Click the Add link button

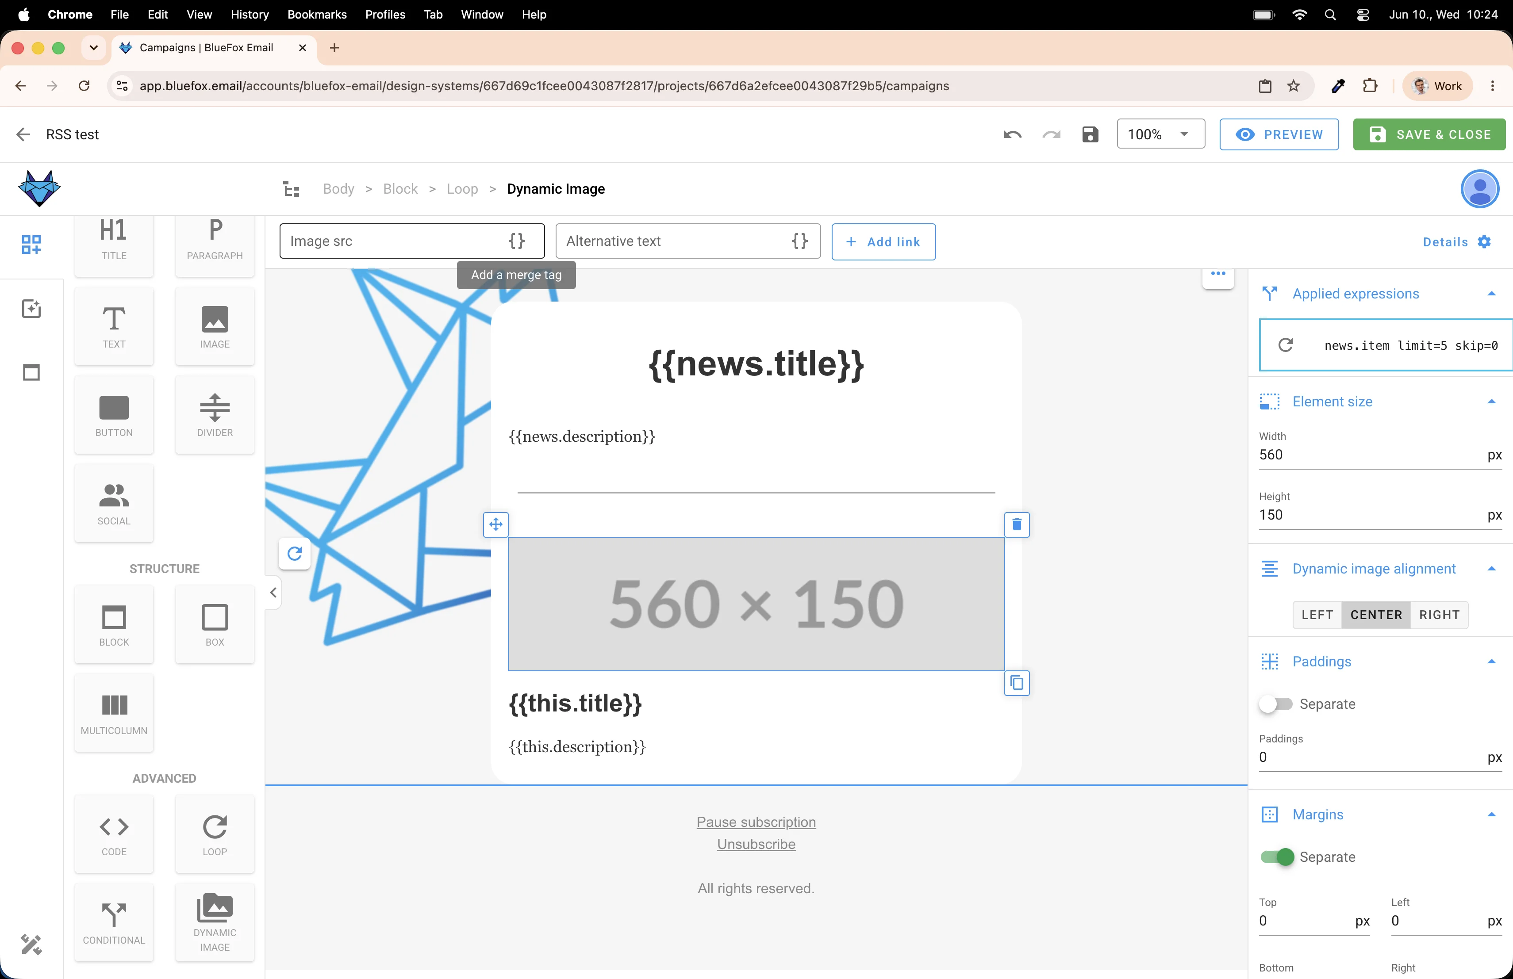pos(883,241)
